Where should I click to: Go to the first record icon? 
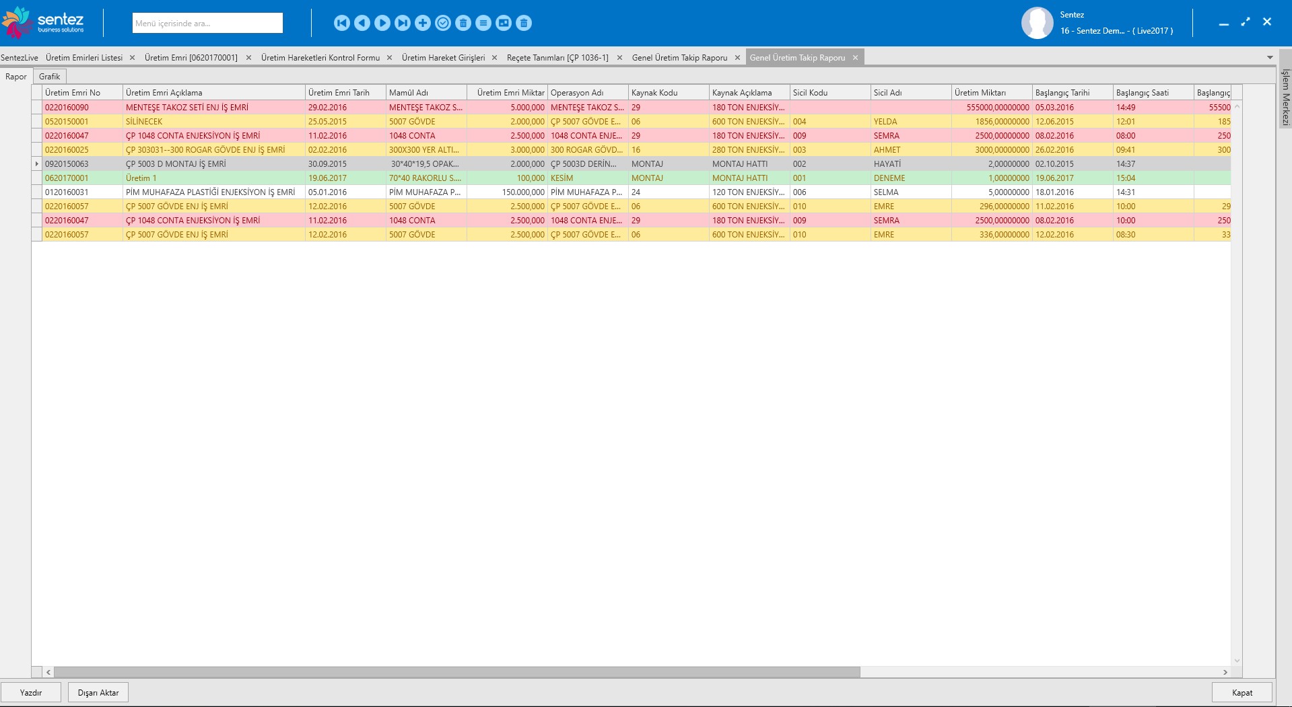click(342, 23)
